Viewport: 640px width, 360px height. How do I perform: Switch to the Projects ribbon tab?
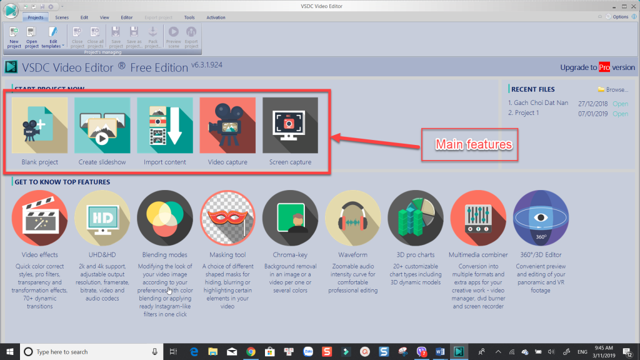pos(36,17)
